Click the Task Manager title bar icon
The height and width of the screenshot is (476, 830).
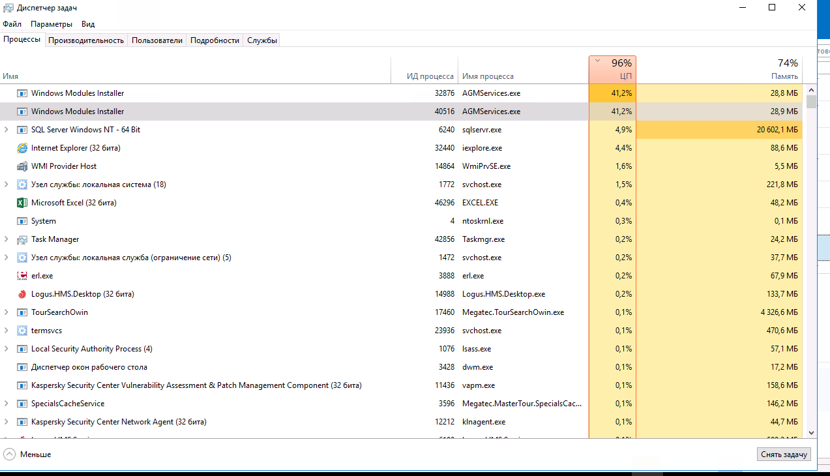pos(8,8)
